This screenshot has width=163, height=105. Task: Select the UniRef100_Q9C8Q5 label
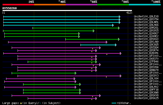146,45
